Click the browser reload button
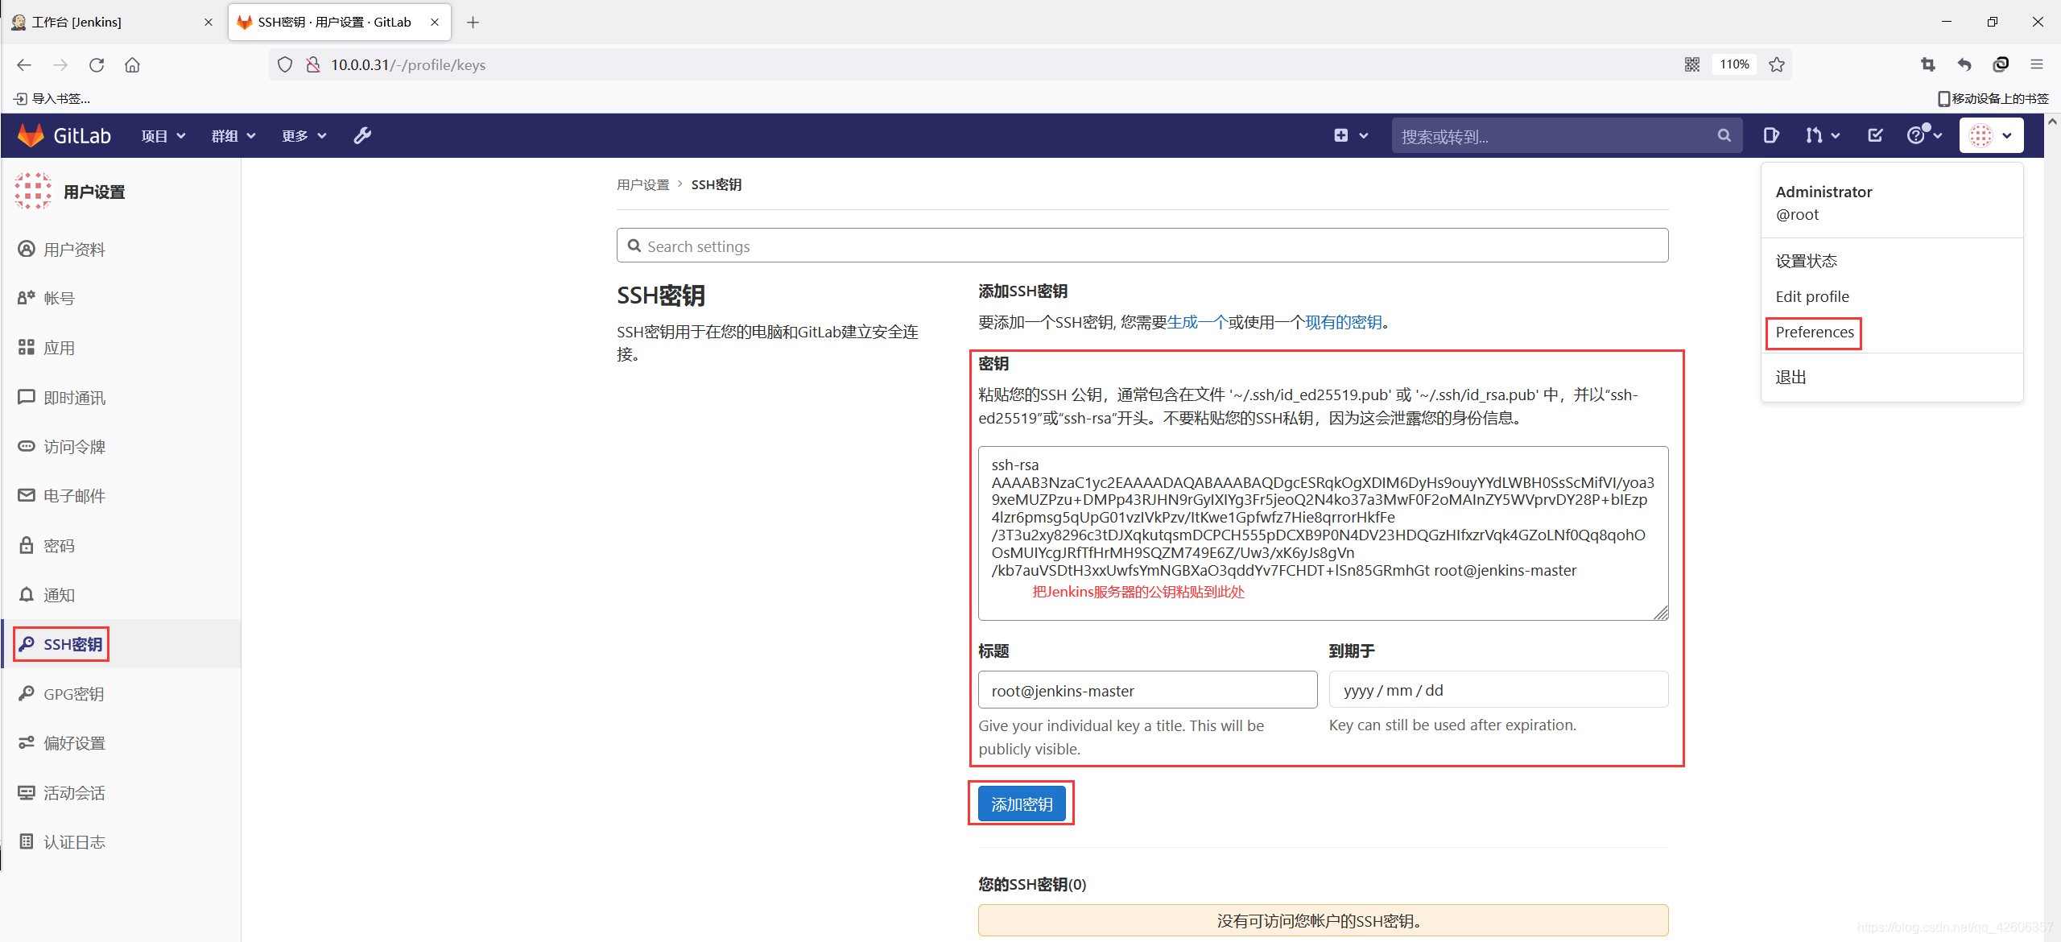This screenshot has height=942, width=2061. 97,64
